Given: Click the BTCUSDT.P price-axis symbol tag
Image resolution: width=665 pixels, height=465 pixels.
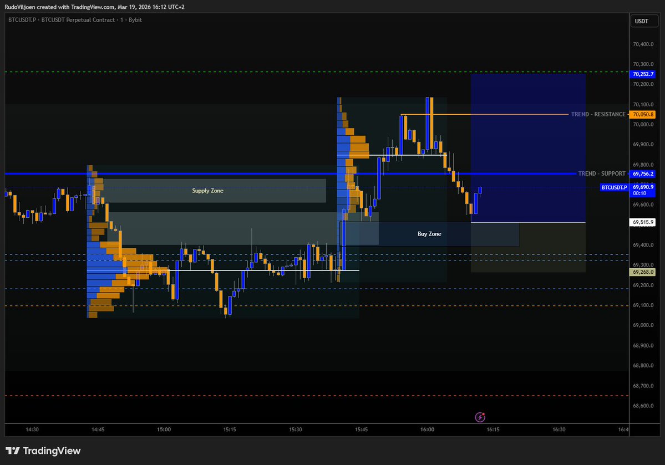Looking at the screenshot, I should point(614,187).
